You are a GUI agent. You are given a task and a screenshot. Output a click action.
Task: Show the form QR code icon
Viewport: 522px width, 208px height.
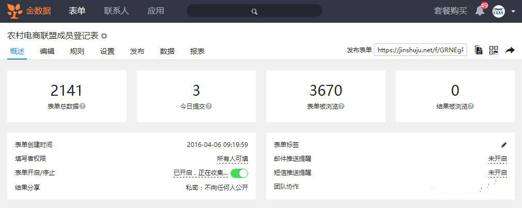(x=494, y=50)
